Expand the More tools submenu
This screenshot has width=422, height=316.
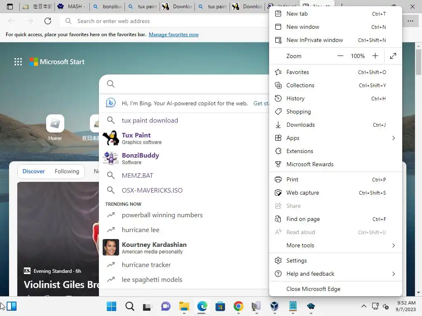point(335,245)
